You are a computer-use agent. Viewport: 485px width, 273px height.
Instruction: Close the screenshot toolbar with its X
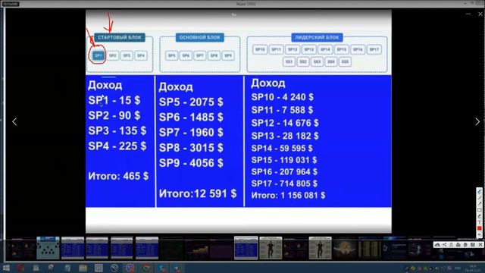[480, 244]
